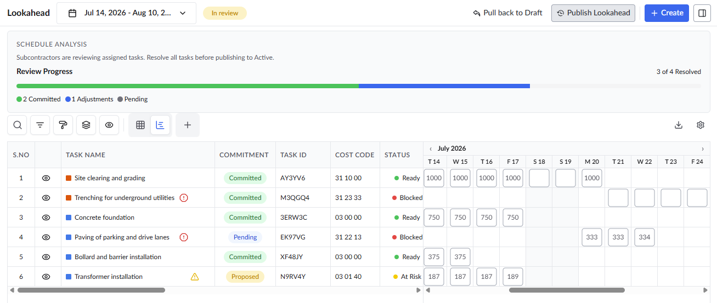717x303 pixels.
Task: Click orange color square for Site clearing
Action: (69, 178)
